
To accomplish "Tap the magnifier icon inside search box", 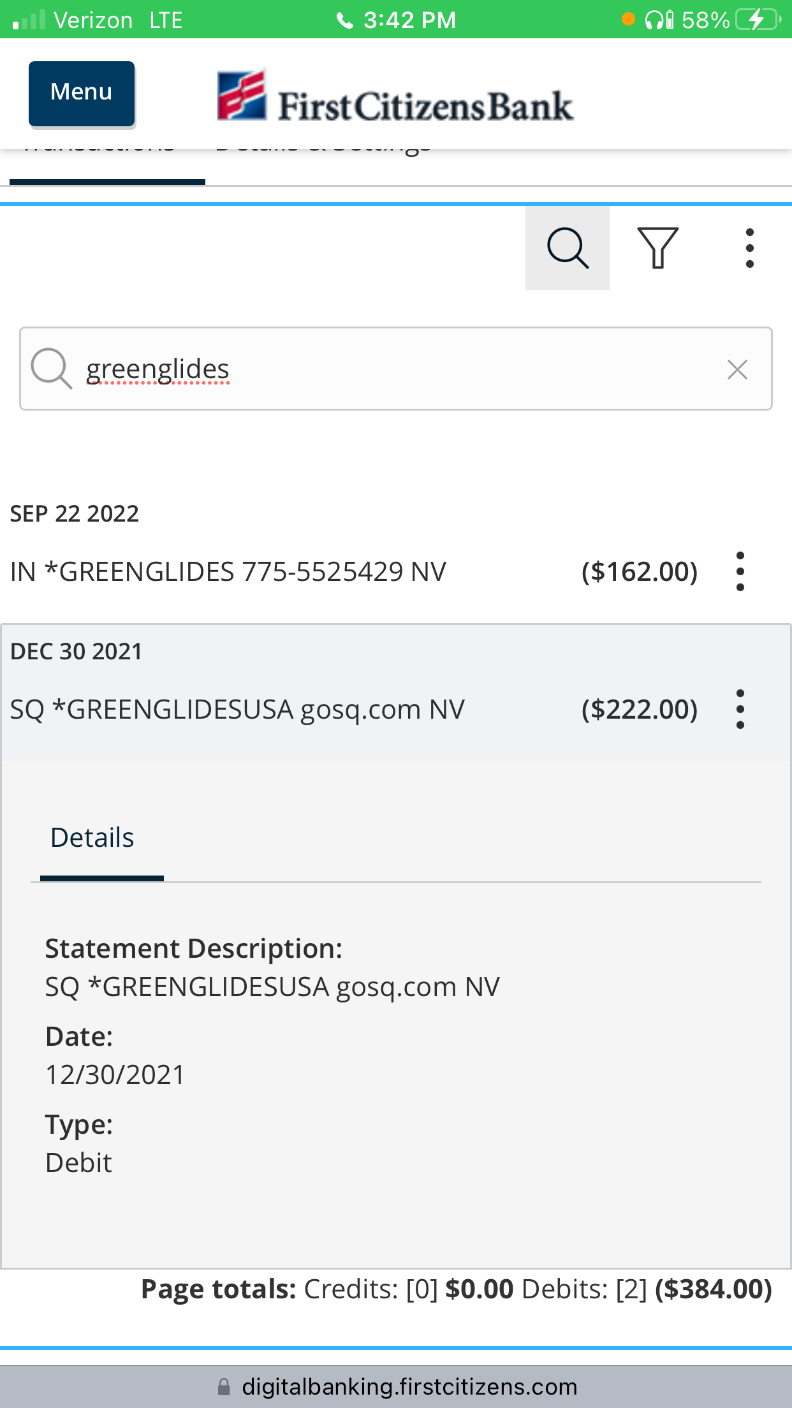I will [x=51, y=369].
